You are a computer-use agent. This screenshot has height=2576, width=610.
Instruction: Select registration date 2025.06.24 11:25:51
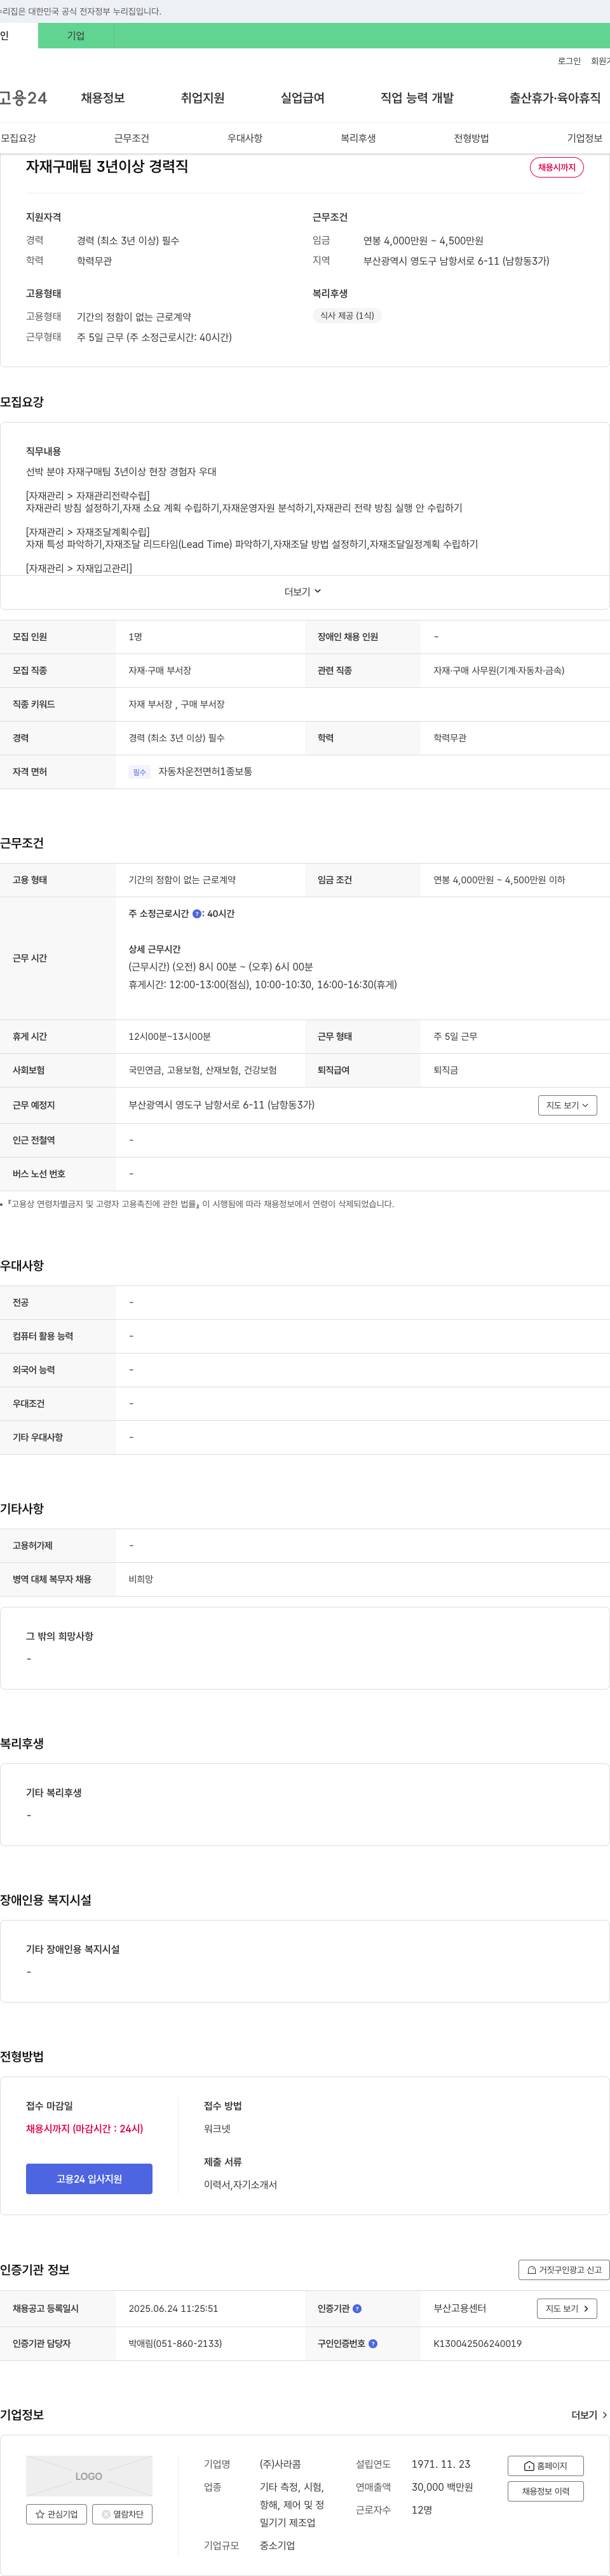click(x=173, y=2308)
